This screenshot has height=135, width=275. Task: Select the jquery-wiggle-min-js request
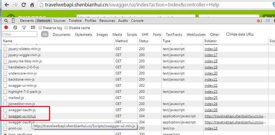pos(25,55)
